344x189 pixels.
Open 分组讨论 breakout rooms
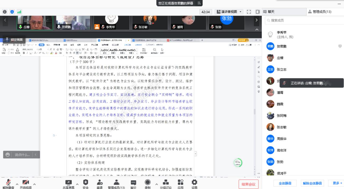tap(166, 184)
